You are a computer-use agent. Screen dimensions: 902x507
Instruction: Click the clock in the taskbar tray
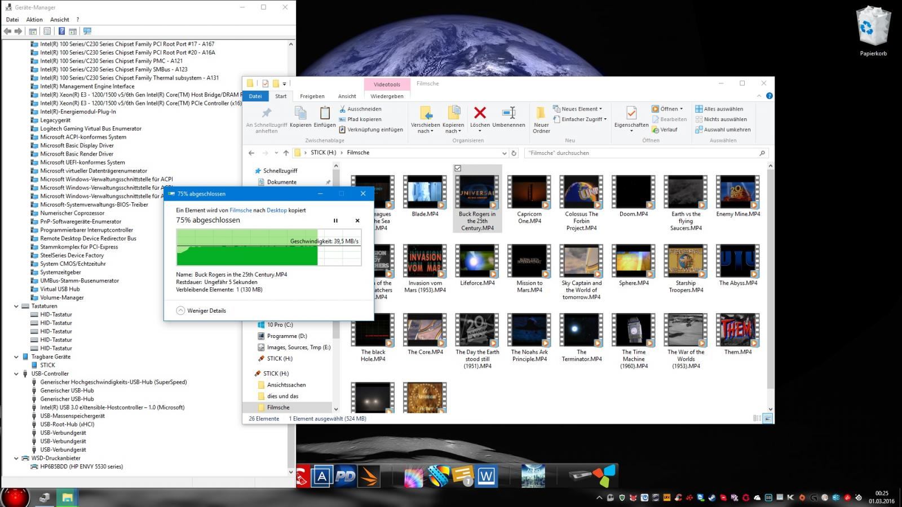(881, 497)
